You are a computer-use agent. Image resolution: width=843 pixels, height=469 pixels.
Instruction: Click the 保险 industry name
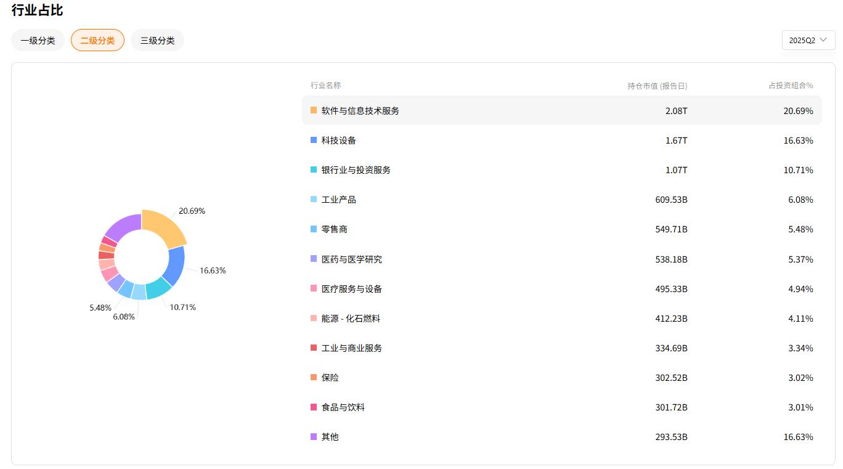point(330,378)
